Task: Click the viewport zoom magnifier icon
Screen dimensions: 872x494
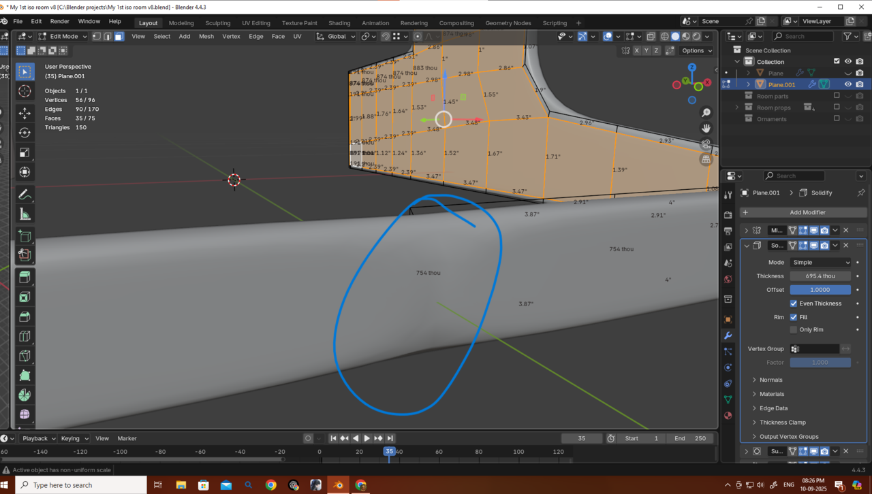Action: pyautogui.click(x=706, y=113)
